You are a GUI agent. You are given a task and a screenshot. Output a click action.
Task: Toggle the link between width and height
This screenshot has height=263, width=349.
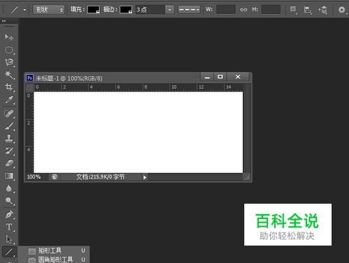click(x=244, y=10)
